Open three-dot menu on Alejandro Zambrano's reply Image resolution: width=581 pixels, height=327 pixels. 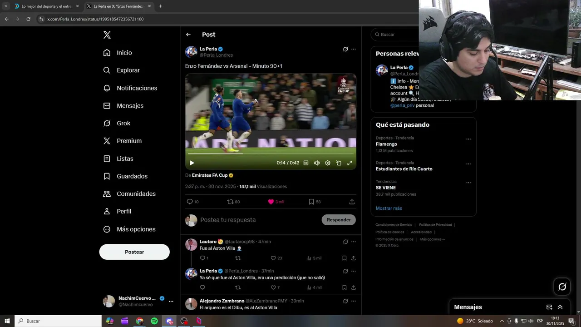pyautogui.click(x=354, y=301)
